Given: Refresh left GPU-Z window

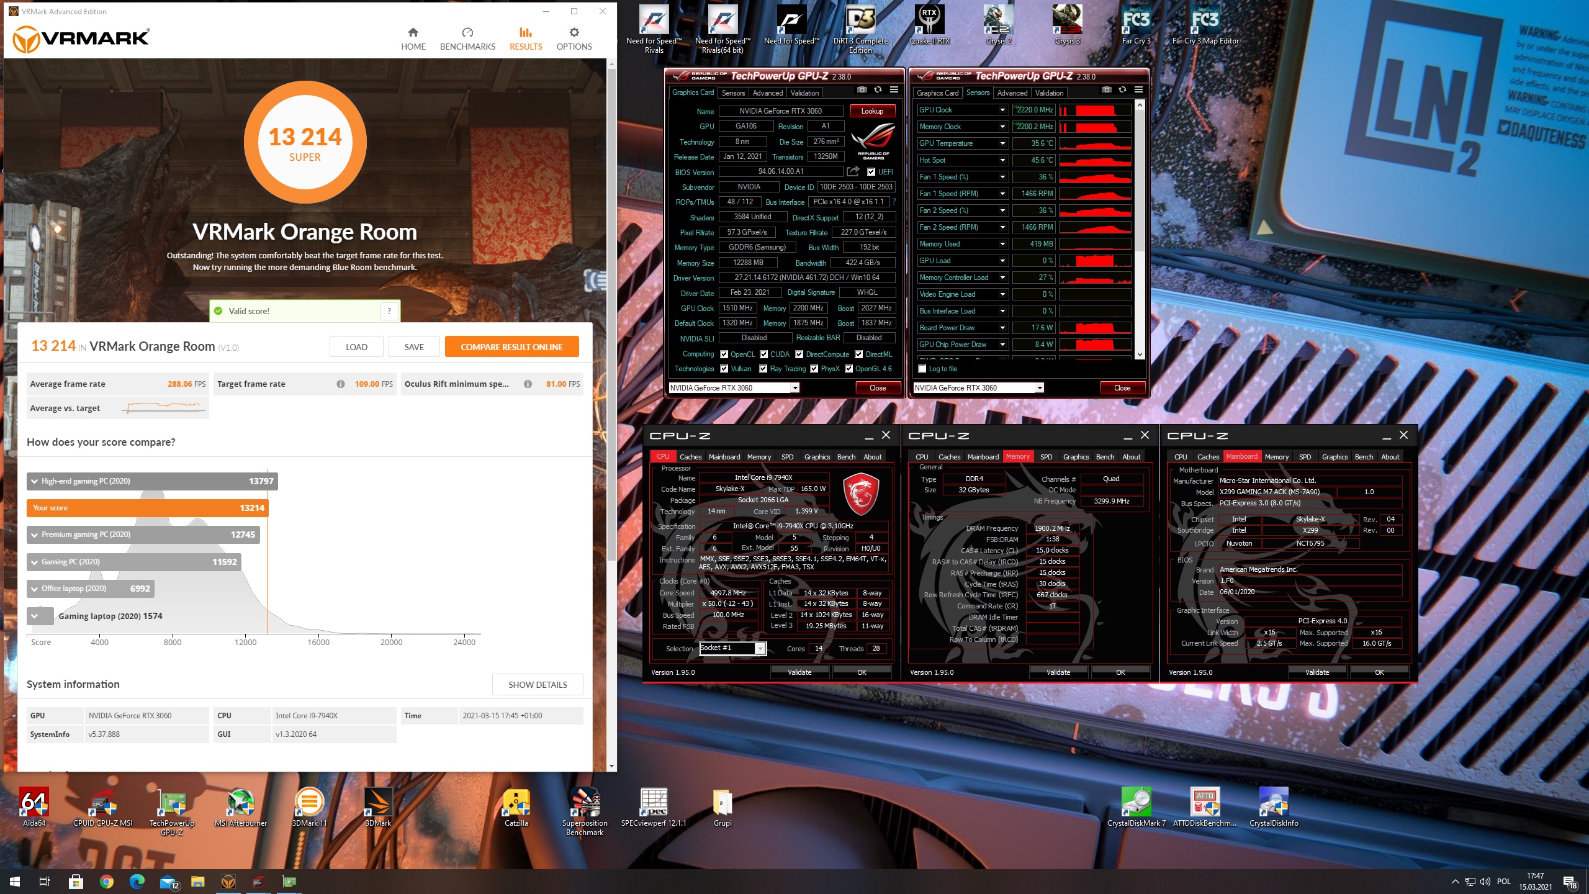Looking at the screenshot, I should point(878,90).
